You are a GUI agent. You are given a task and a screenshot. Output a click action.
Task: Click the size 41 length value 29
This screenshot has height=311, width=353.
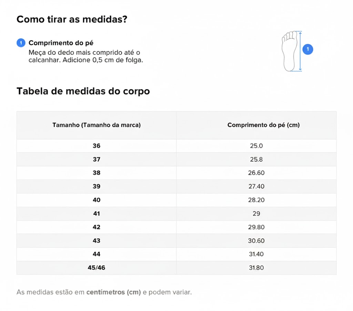(x=256, y=214)
